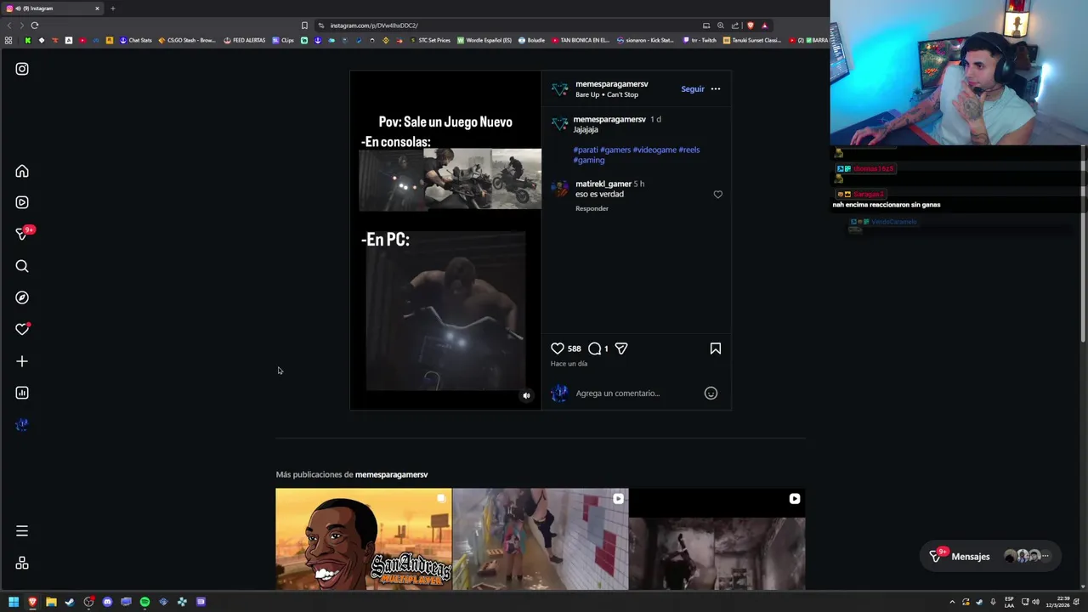
Task: Open the San Andreas thumbnail post
Action: tap(364, 539)
